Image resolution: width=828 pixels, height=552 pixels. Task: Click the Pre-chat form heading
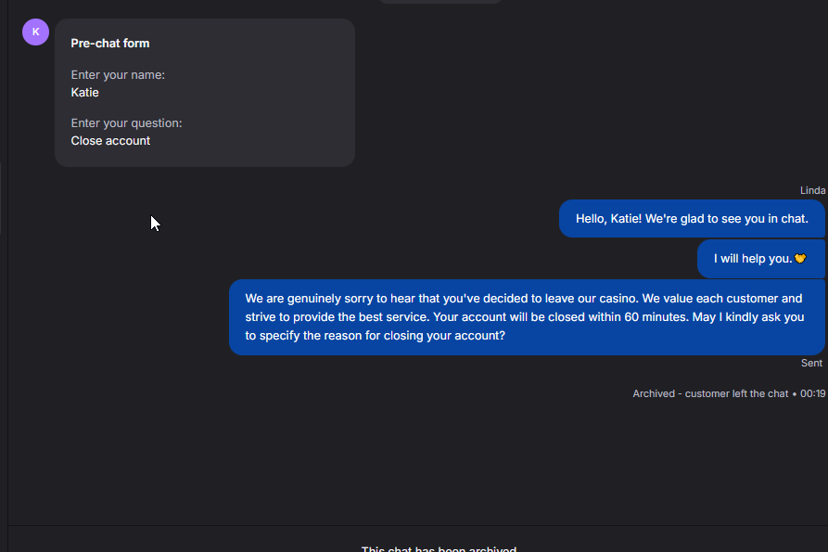[x=109, y=44]
